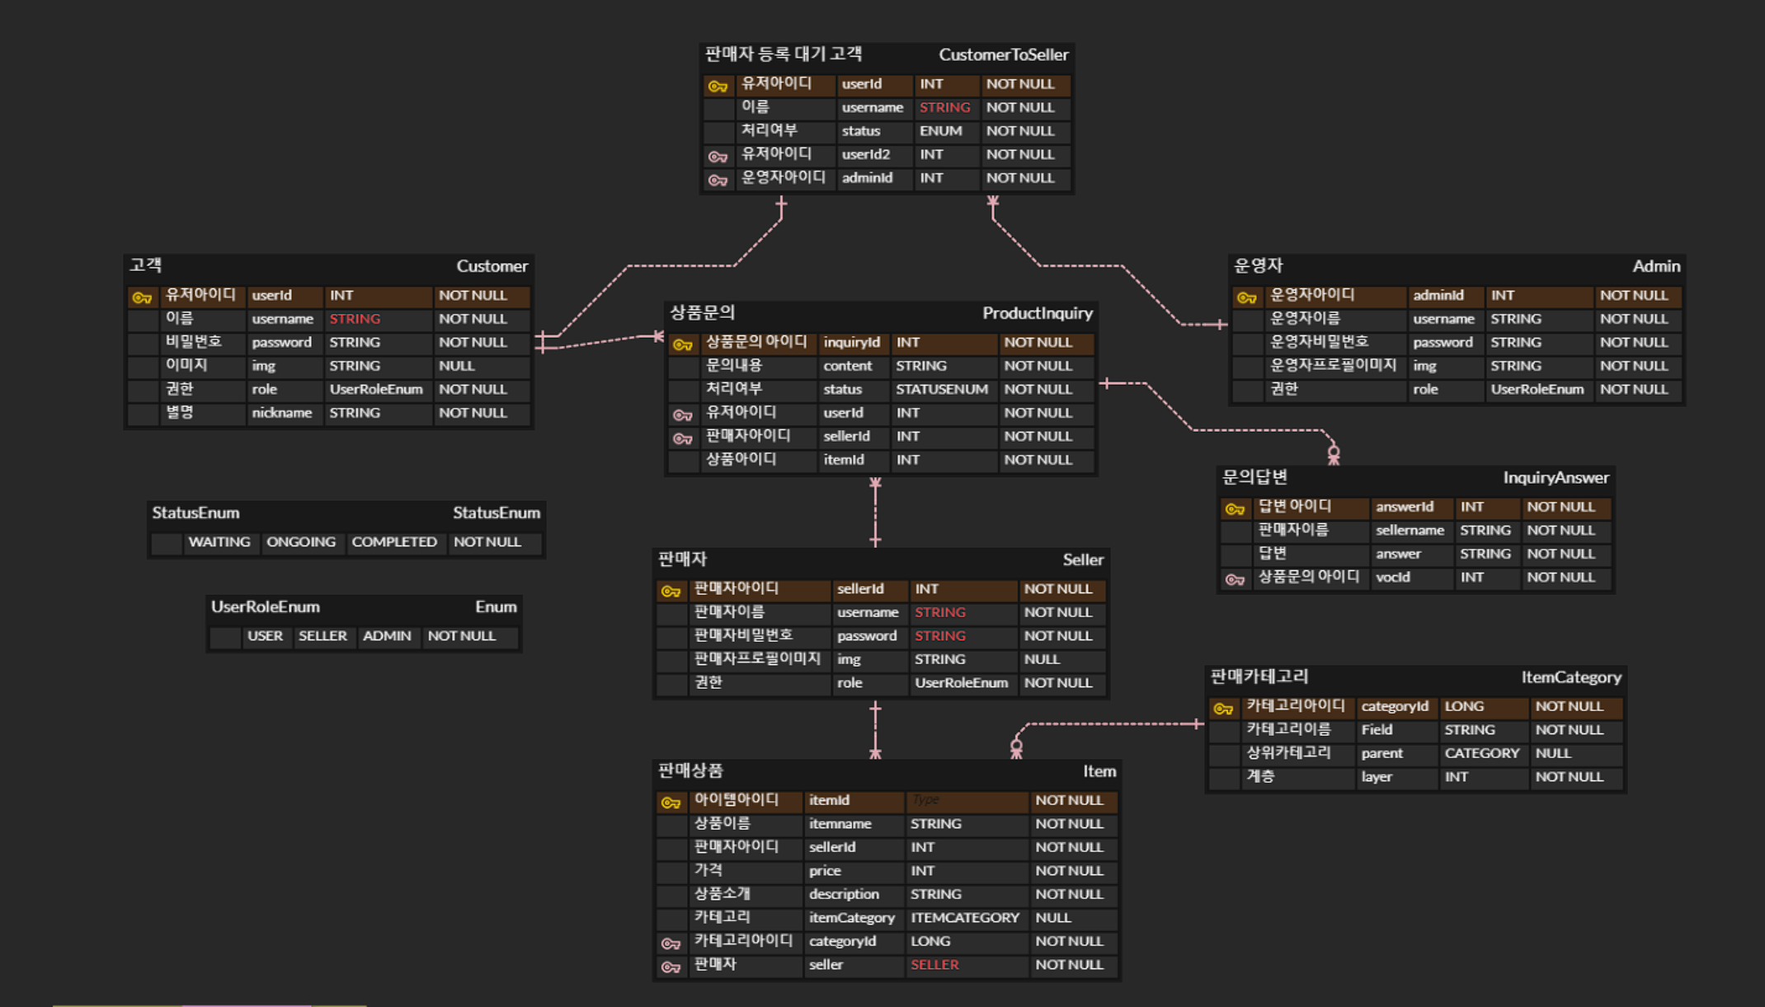
Task: Click the nickname column in Customer table
Action: (282, 412)
